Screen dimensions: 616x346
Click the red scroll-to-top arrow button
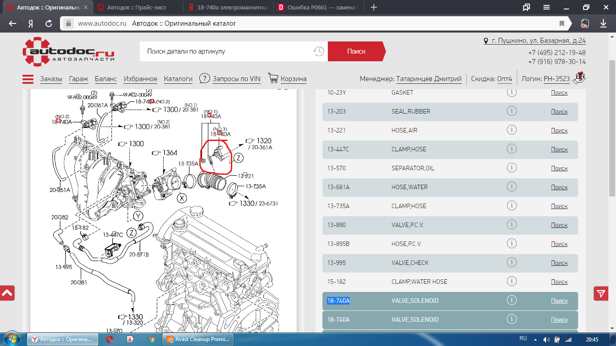coord(8,293)
